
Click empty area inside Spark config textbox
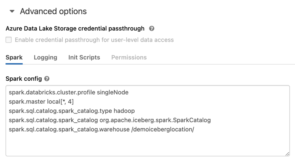[148, 144]
